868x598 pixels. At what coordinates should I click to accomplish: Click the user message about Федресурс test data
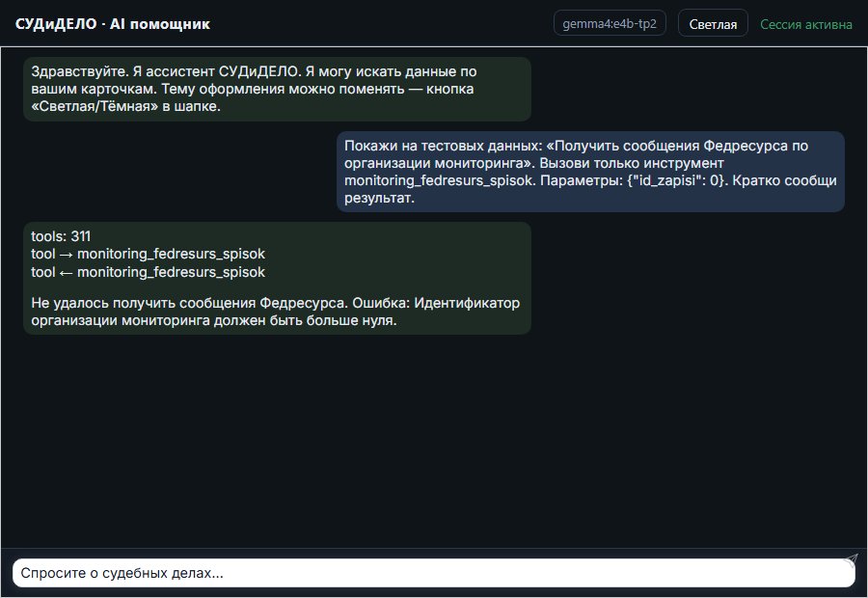coord(590,172)
